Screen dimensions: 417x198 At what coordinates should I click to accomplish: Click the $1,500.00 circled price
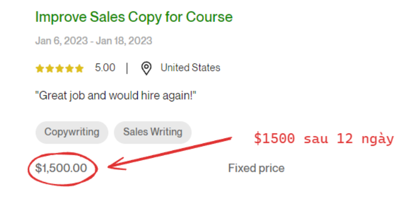61,168
